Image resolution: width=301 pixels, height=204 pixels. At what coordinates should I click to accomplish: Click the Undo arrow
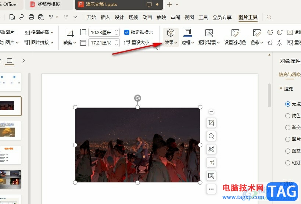click(x=51, y=17)
